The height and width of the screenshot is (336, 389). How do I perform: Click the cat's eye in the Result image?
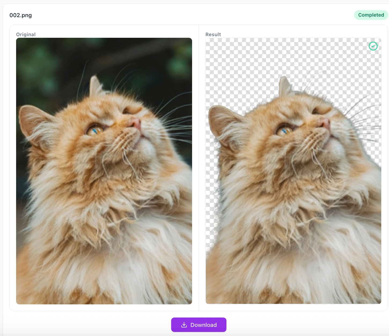pyautogui.click(x=284, y=130)
